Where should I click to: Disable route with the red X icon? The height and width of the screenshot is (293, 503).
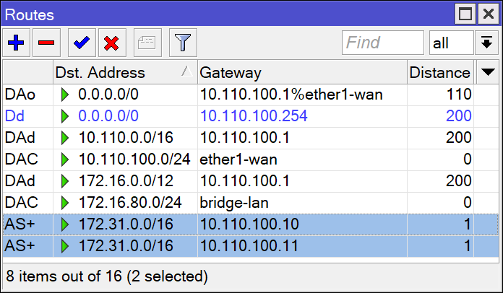tap(111, 43)
